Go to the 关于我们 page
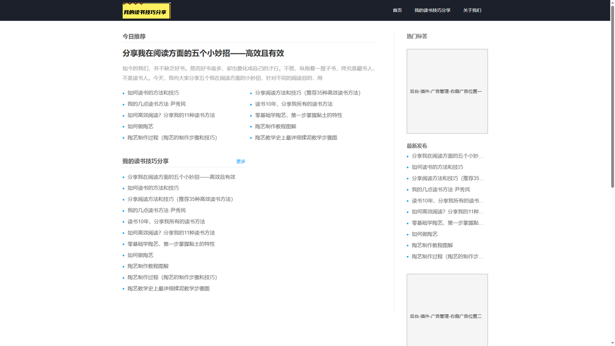 point(472,10)
